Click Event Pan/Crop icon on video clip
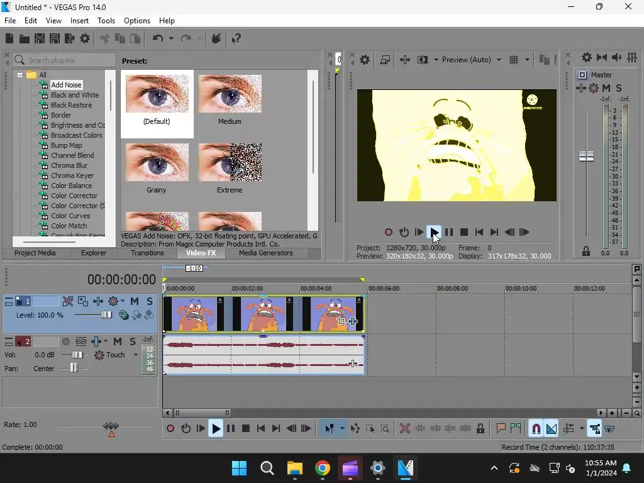Viewport: 644px width, 483px height. [x=341, y=321]
